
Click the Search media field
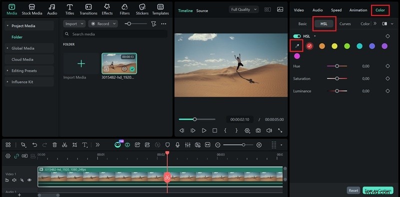[115, 34]
